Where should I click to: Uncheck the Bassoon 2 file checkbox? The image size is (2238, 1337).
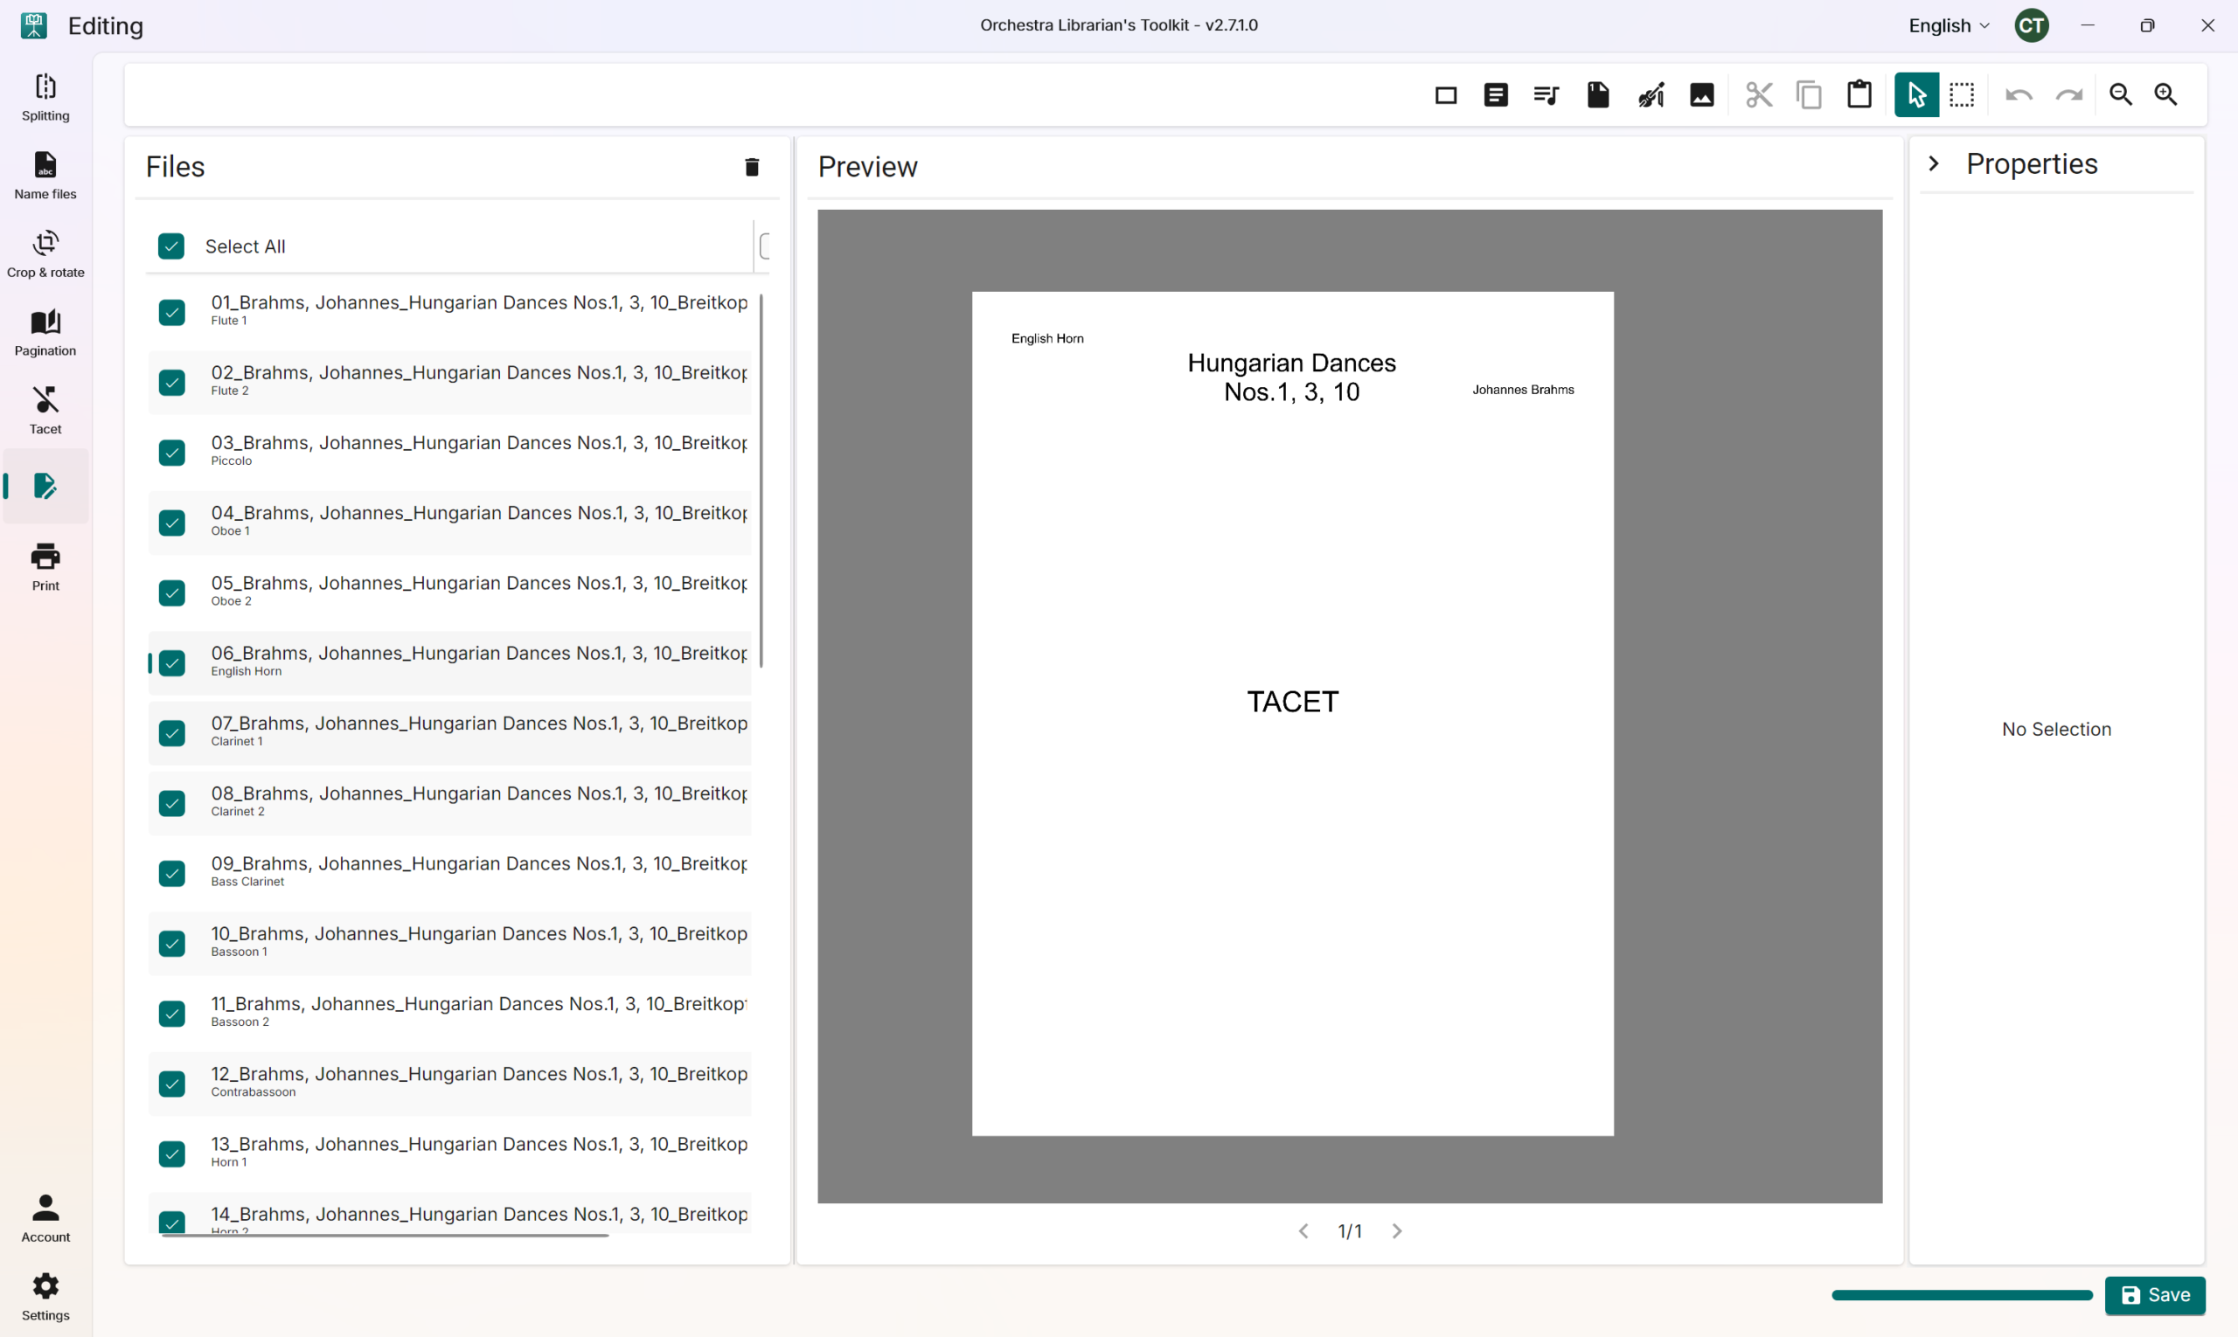172,1015
